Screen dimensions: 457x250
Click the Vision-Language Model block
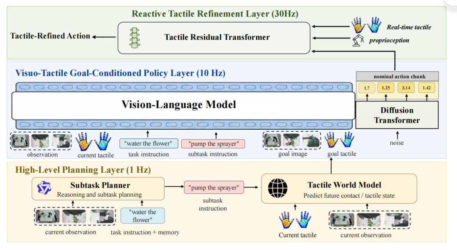click(183, 106)
